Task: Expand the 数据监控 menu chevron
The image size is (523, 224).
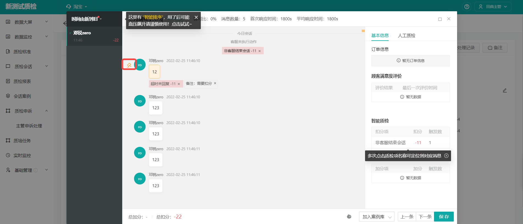Action: click(46, 37)
